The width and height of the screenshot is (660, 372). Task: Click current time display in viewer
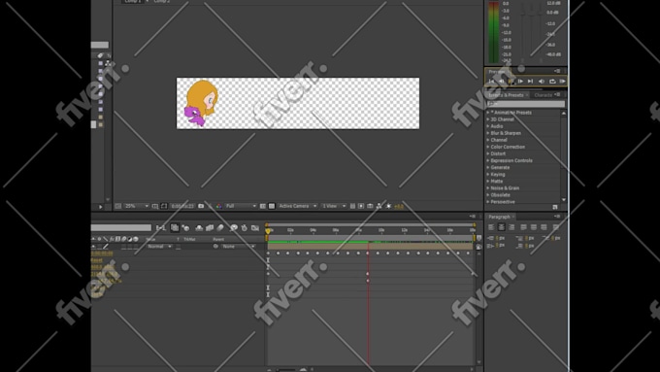point(182,206)
